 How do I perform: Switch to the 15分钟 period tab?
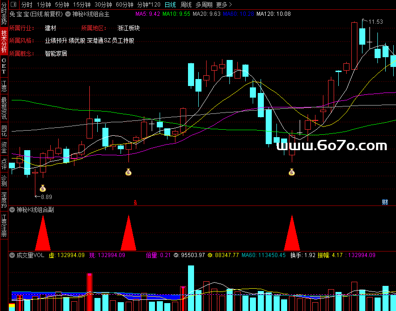click(82, 5)
